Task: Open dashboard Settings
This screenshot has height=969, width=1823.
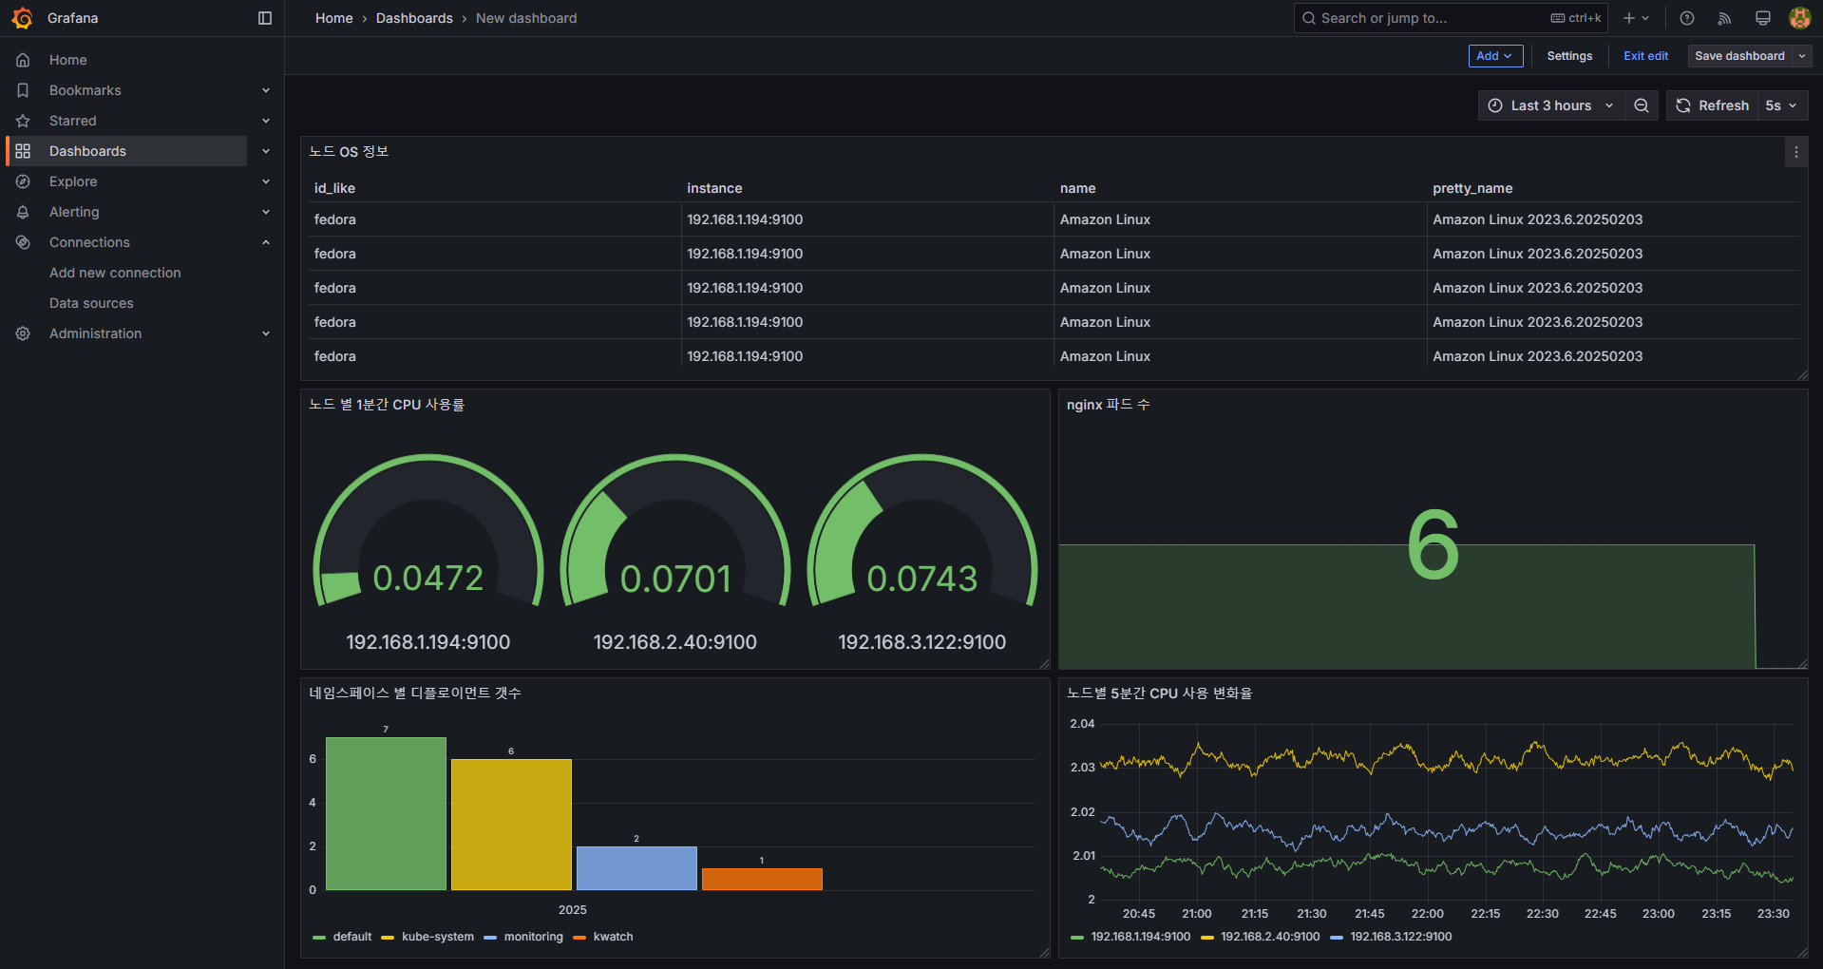Action: 1569,56
